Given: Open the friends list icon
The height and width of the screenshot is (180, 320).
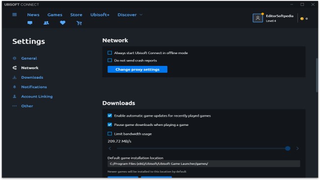Looking at the screenshot, I should click(46, 23).
